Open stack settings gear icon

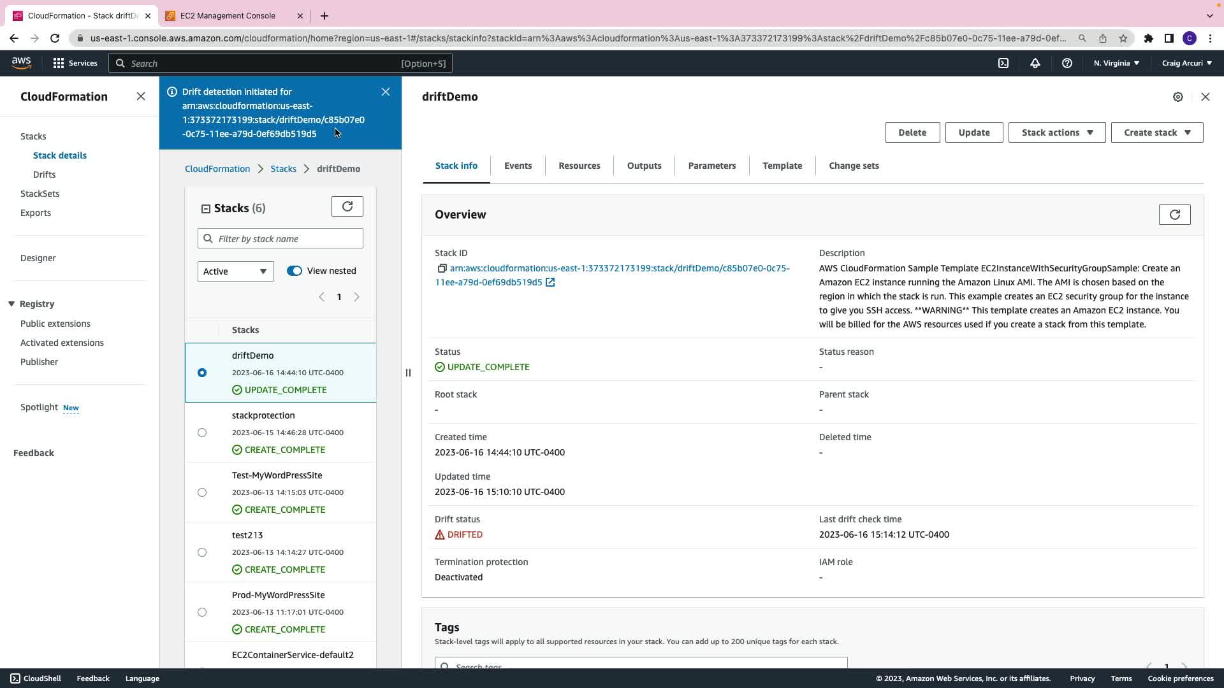point(1178,97)
